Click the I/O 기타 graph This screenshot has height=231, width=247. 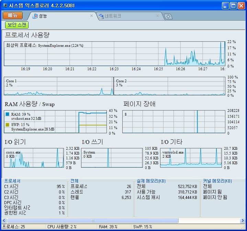click(191, 158)
